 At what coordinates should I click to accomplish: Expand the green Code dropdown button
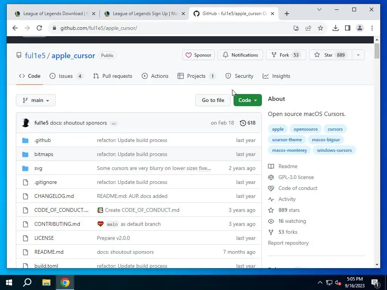(248, 100)
